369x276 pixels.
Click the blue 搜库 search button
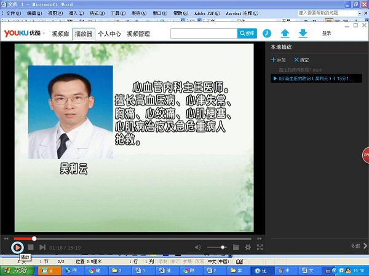tap(247, 34)
